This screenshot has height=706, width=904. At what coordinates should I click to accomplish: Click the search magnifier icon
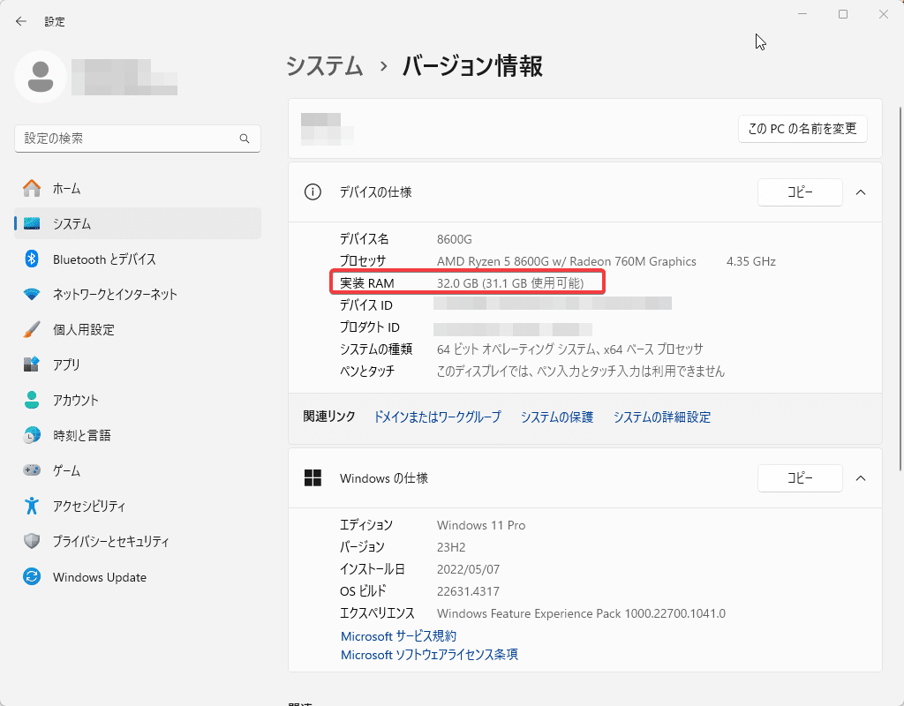click(245, 139)
